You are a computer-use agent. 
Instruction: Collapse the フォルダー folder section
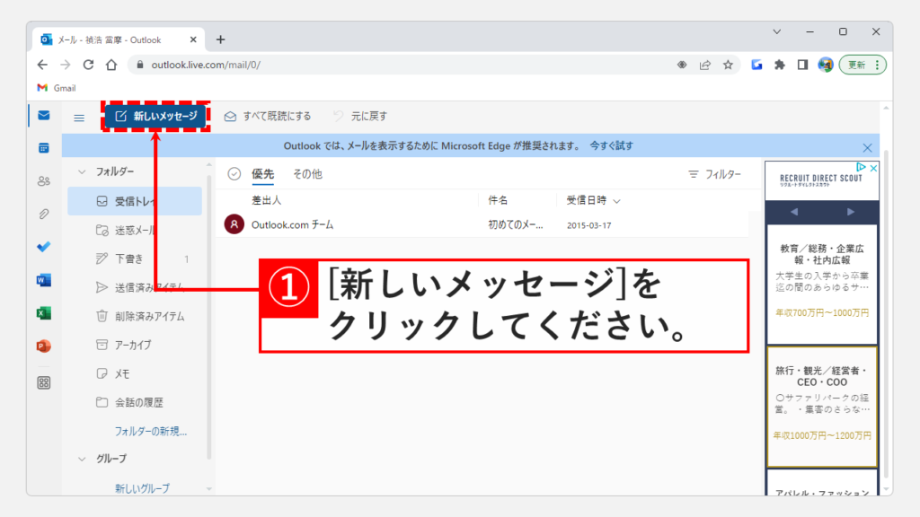click(x=83, y=171)
